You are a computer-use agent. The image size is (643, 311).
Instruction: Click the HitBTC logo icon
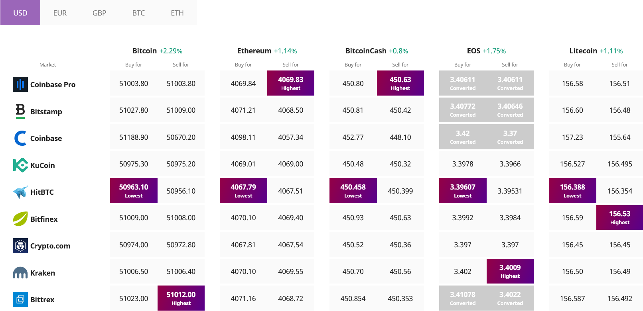tap(20, 192)
